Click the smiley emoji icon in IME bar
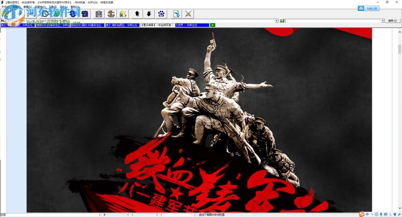 click(376, 215)
